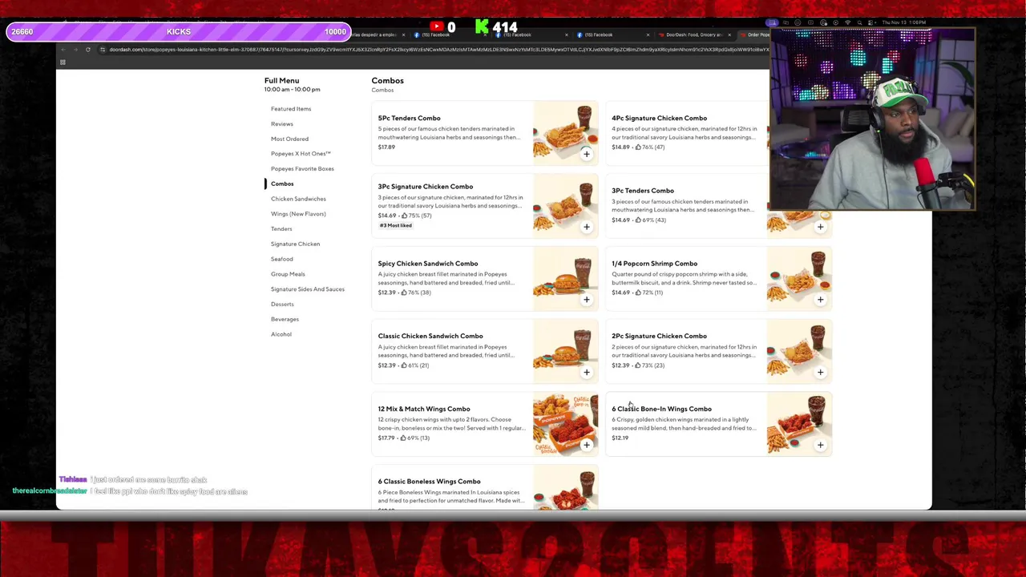The image size is (1026, 577).
Task: Click 6 Classic Bone-In Wings image
Action: [x=799, y=422]
